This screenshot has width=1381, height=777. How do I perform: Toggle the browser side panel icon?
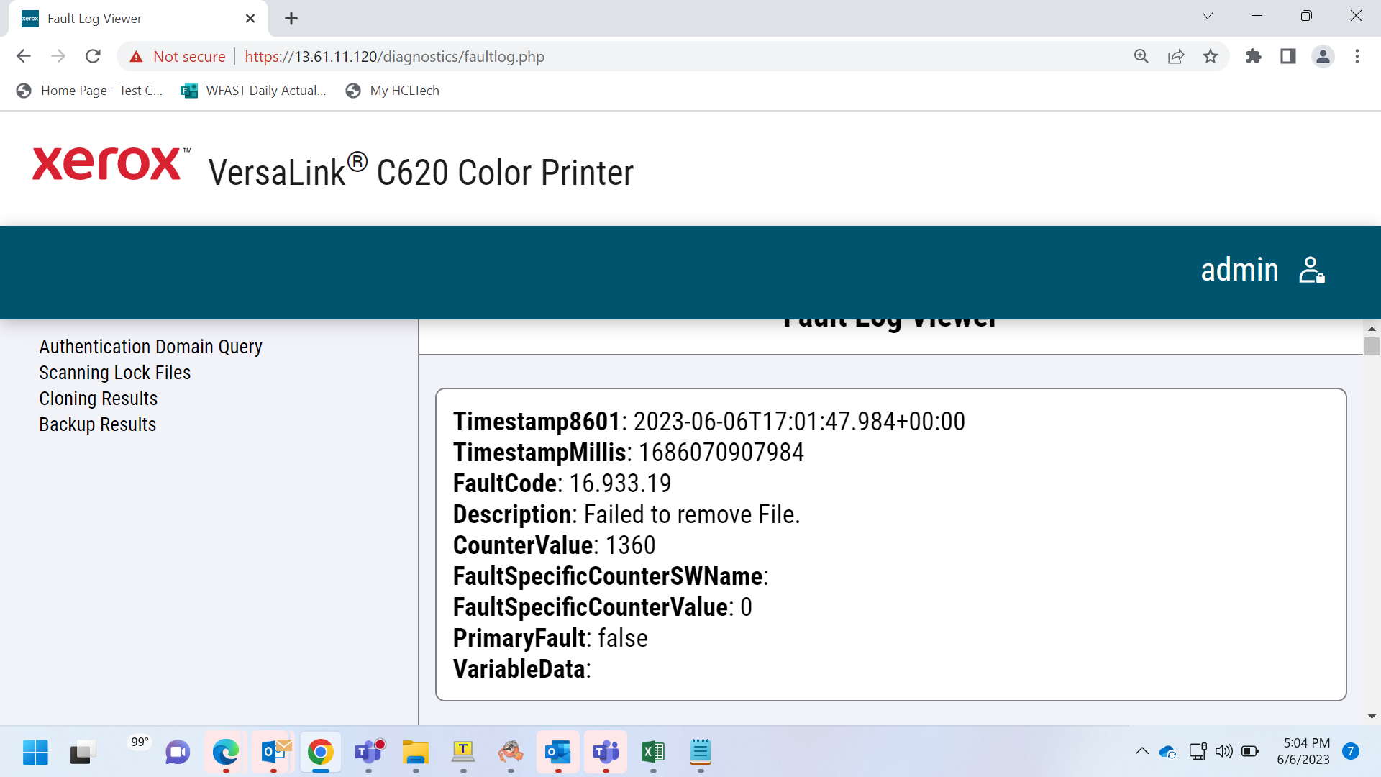(1288, 56)
